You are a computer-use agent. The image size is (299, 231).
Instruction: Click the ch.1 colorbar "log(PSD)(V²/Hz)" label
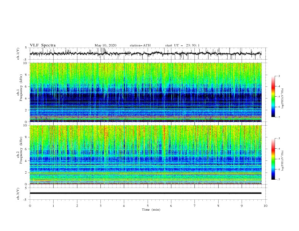pyautogui.click(x=283, y=99)
